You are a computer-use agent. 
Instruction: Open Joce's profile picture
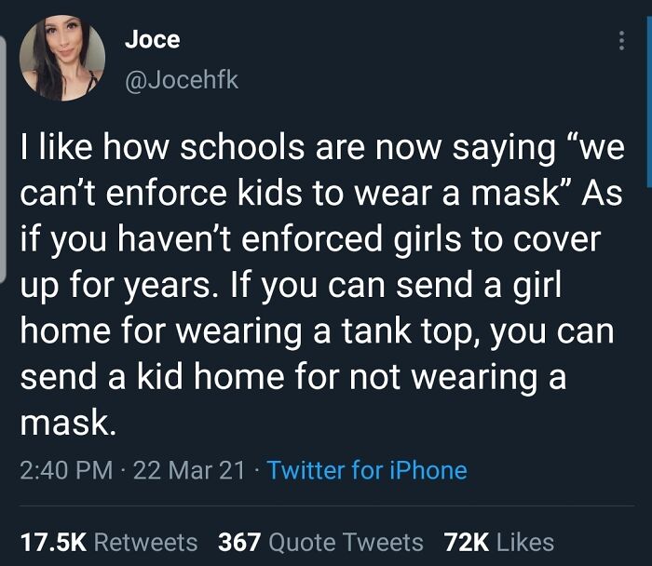(62, 58)
